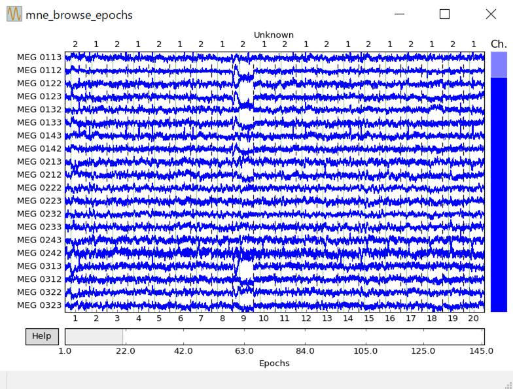Viewport: 513px width, 389px height.
Task: Toggle the MEG 0213 channel label
Action: coord(39,161)
